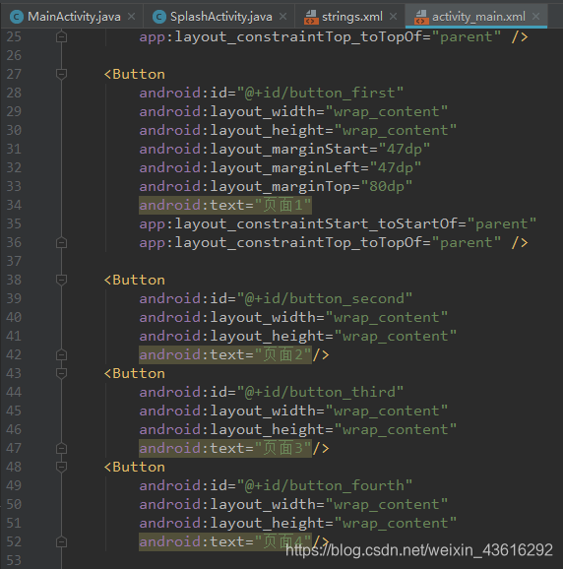Click the <Button tag on line 43

coord(135,374)
